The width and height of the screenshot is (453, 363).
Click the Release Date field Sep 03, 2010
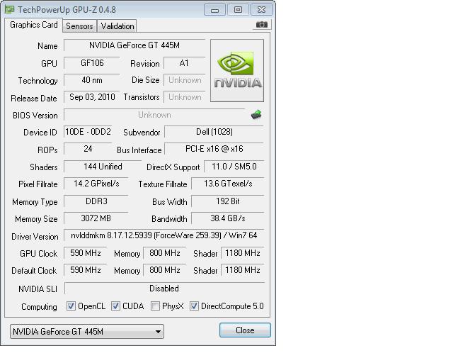92,97
